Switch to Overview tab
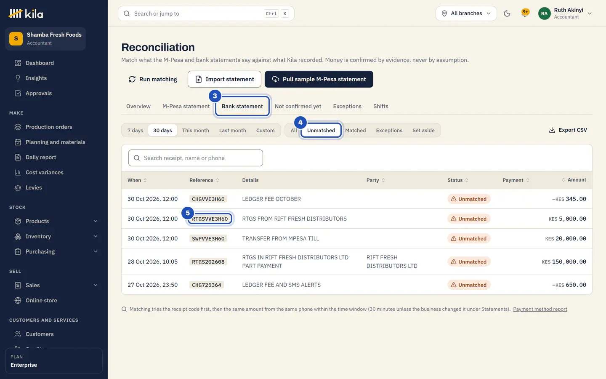The height and width of the screenshot is (379, 606). click(x=138, y=106)
